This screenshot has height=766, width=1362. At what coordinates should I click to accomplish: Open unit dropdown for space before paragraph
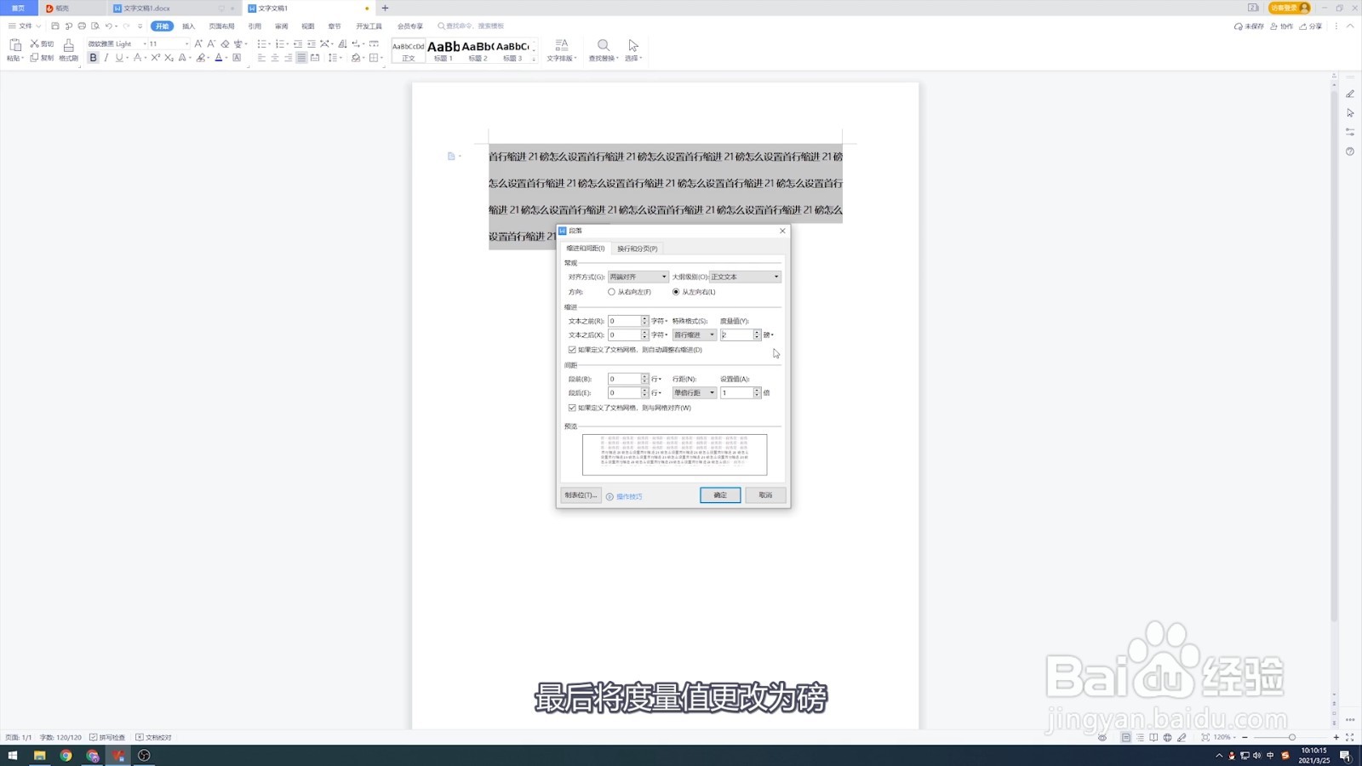[656, 379]
